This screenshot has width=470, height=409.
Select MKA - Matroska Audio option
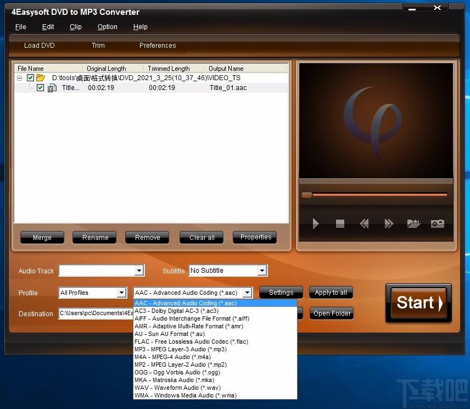click(215, 380)
